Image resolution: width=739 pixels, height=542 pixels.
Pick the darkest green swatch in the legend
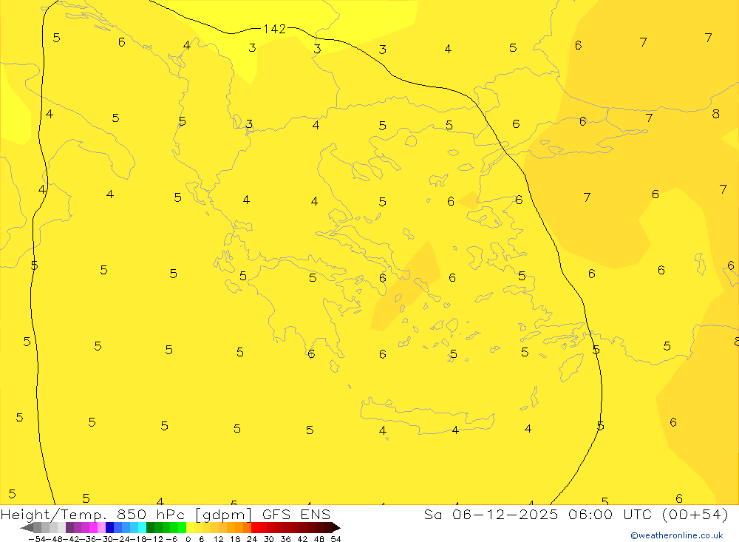click(x=150, y=527)
